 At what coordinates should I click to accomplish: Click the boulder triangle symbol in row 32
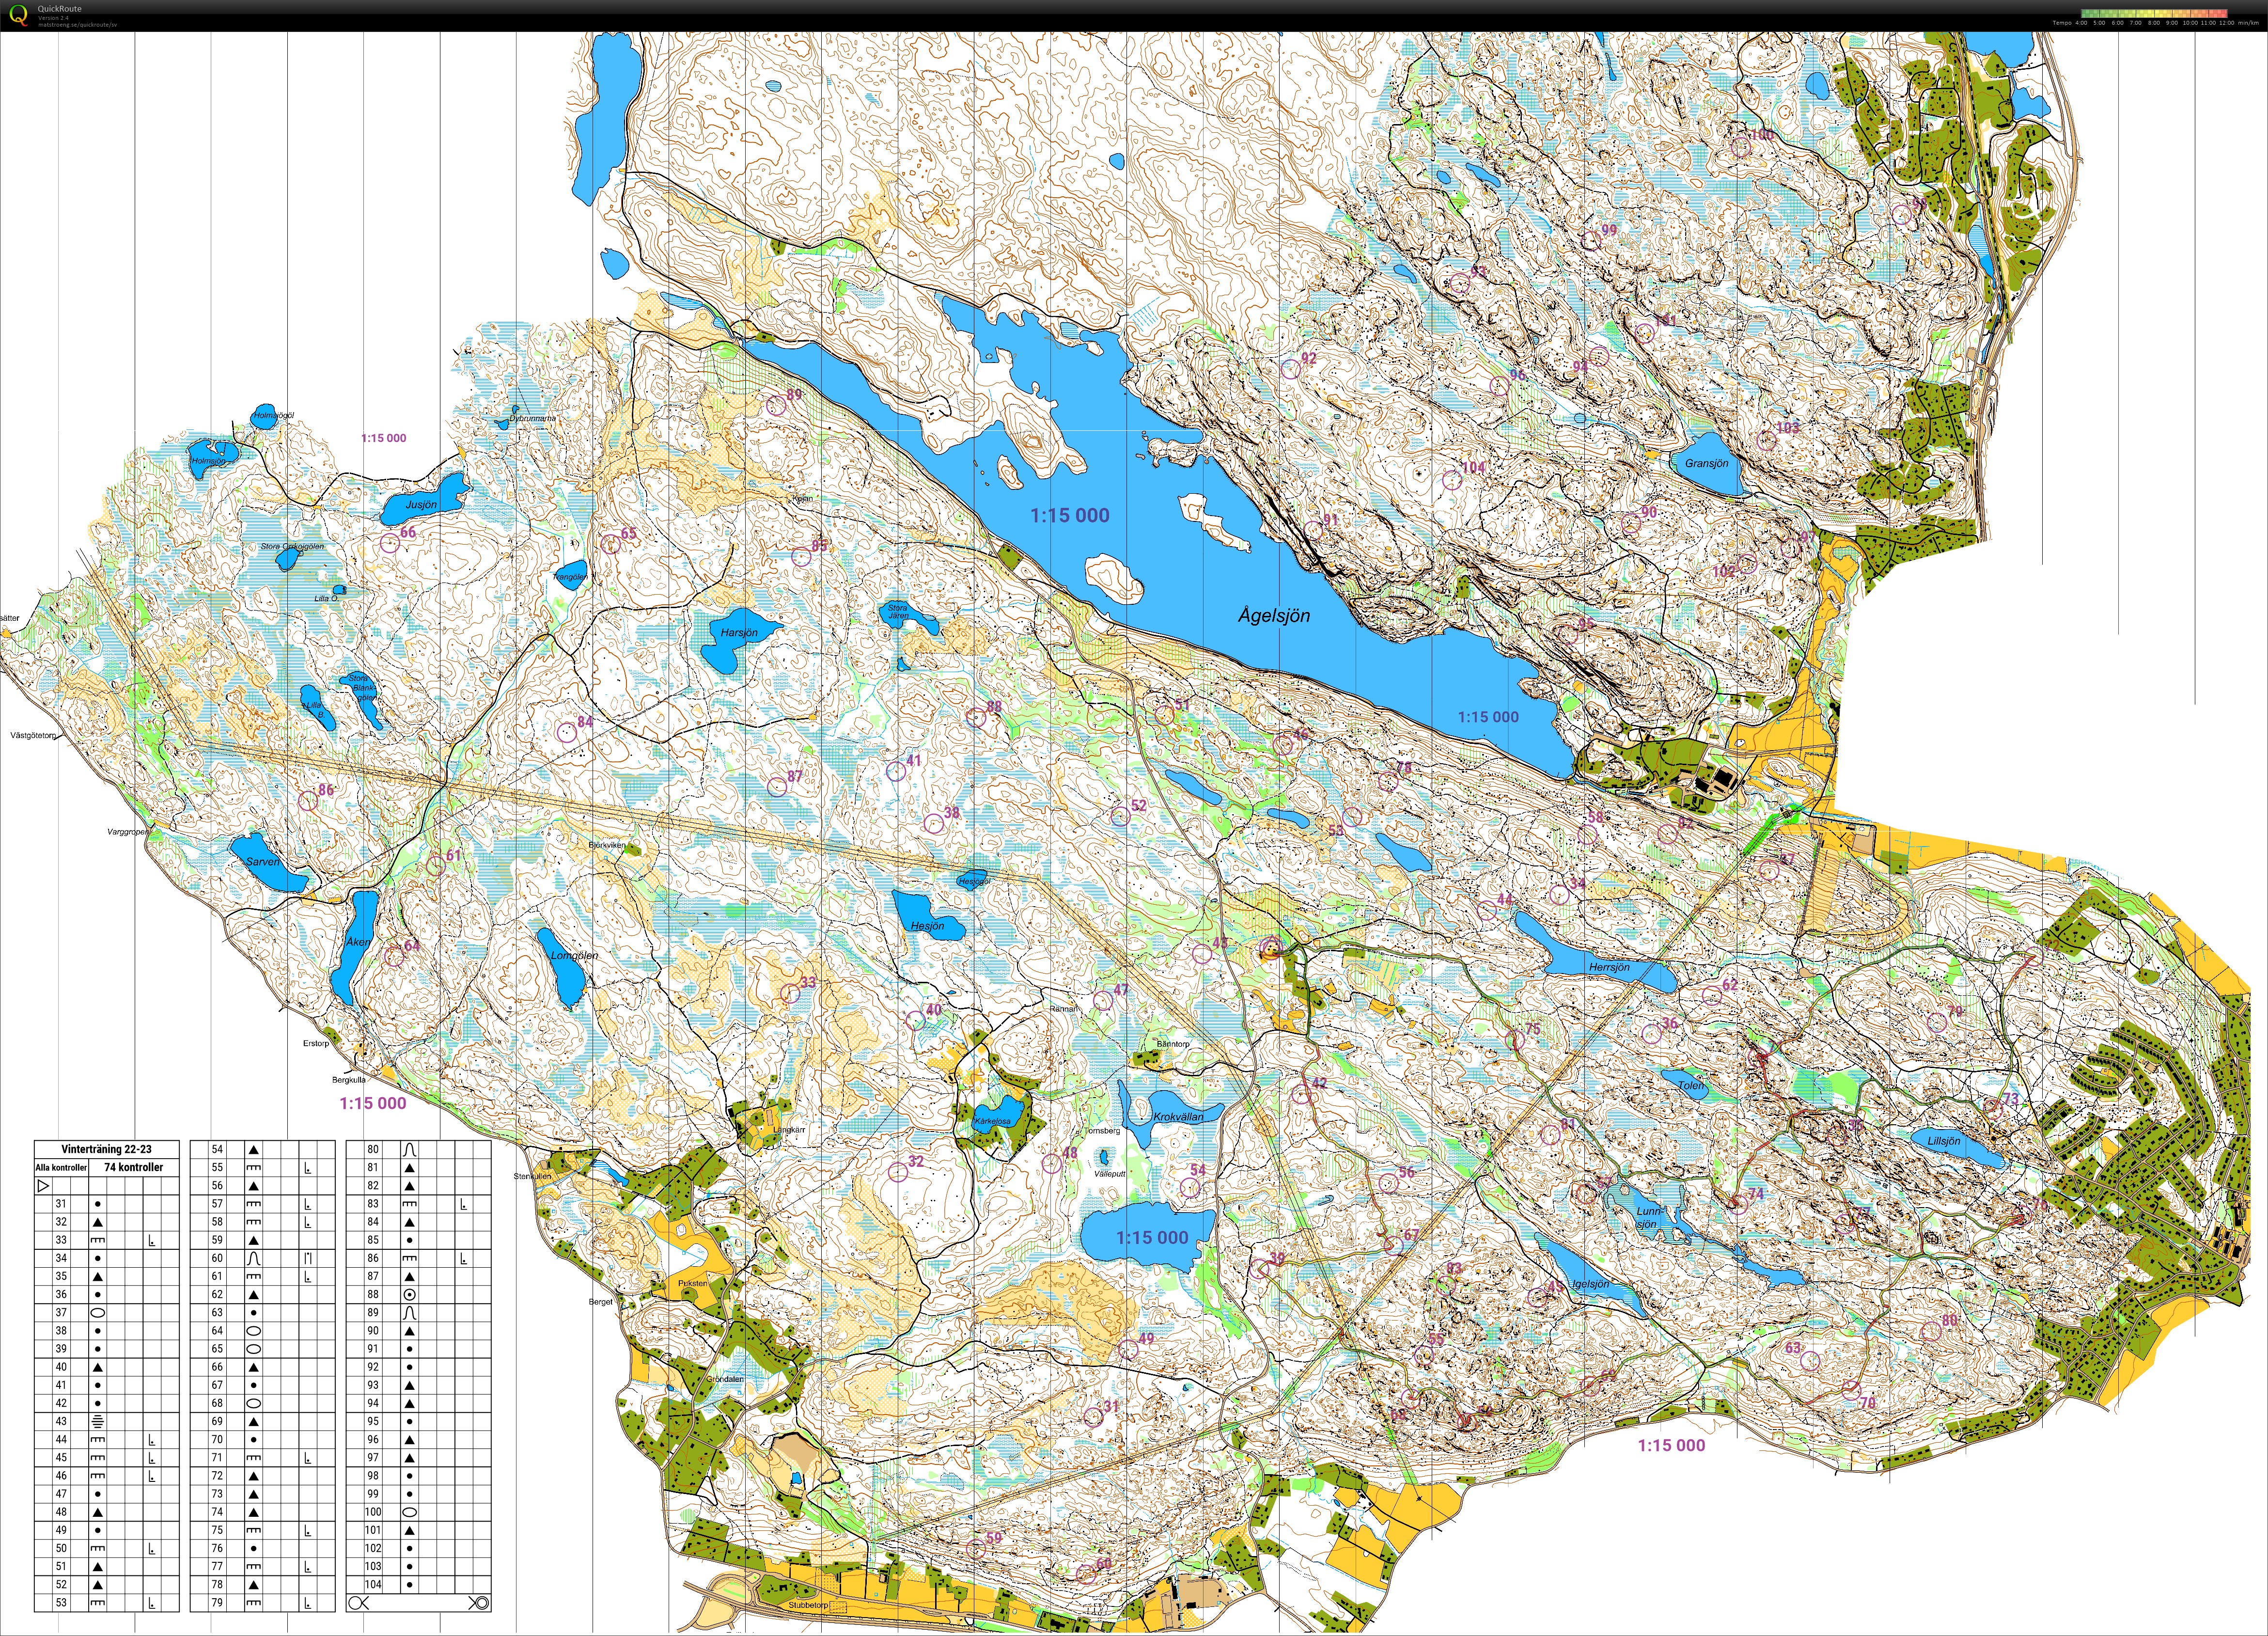(98, 1222)
